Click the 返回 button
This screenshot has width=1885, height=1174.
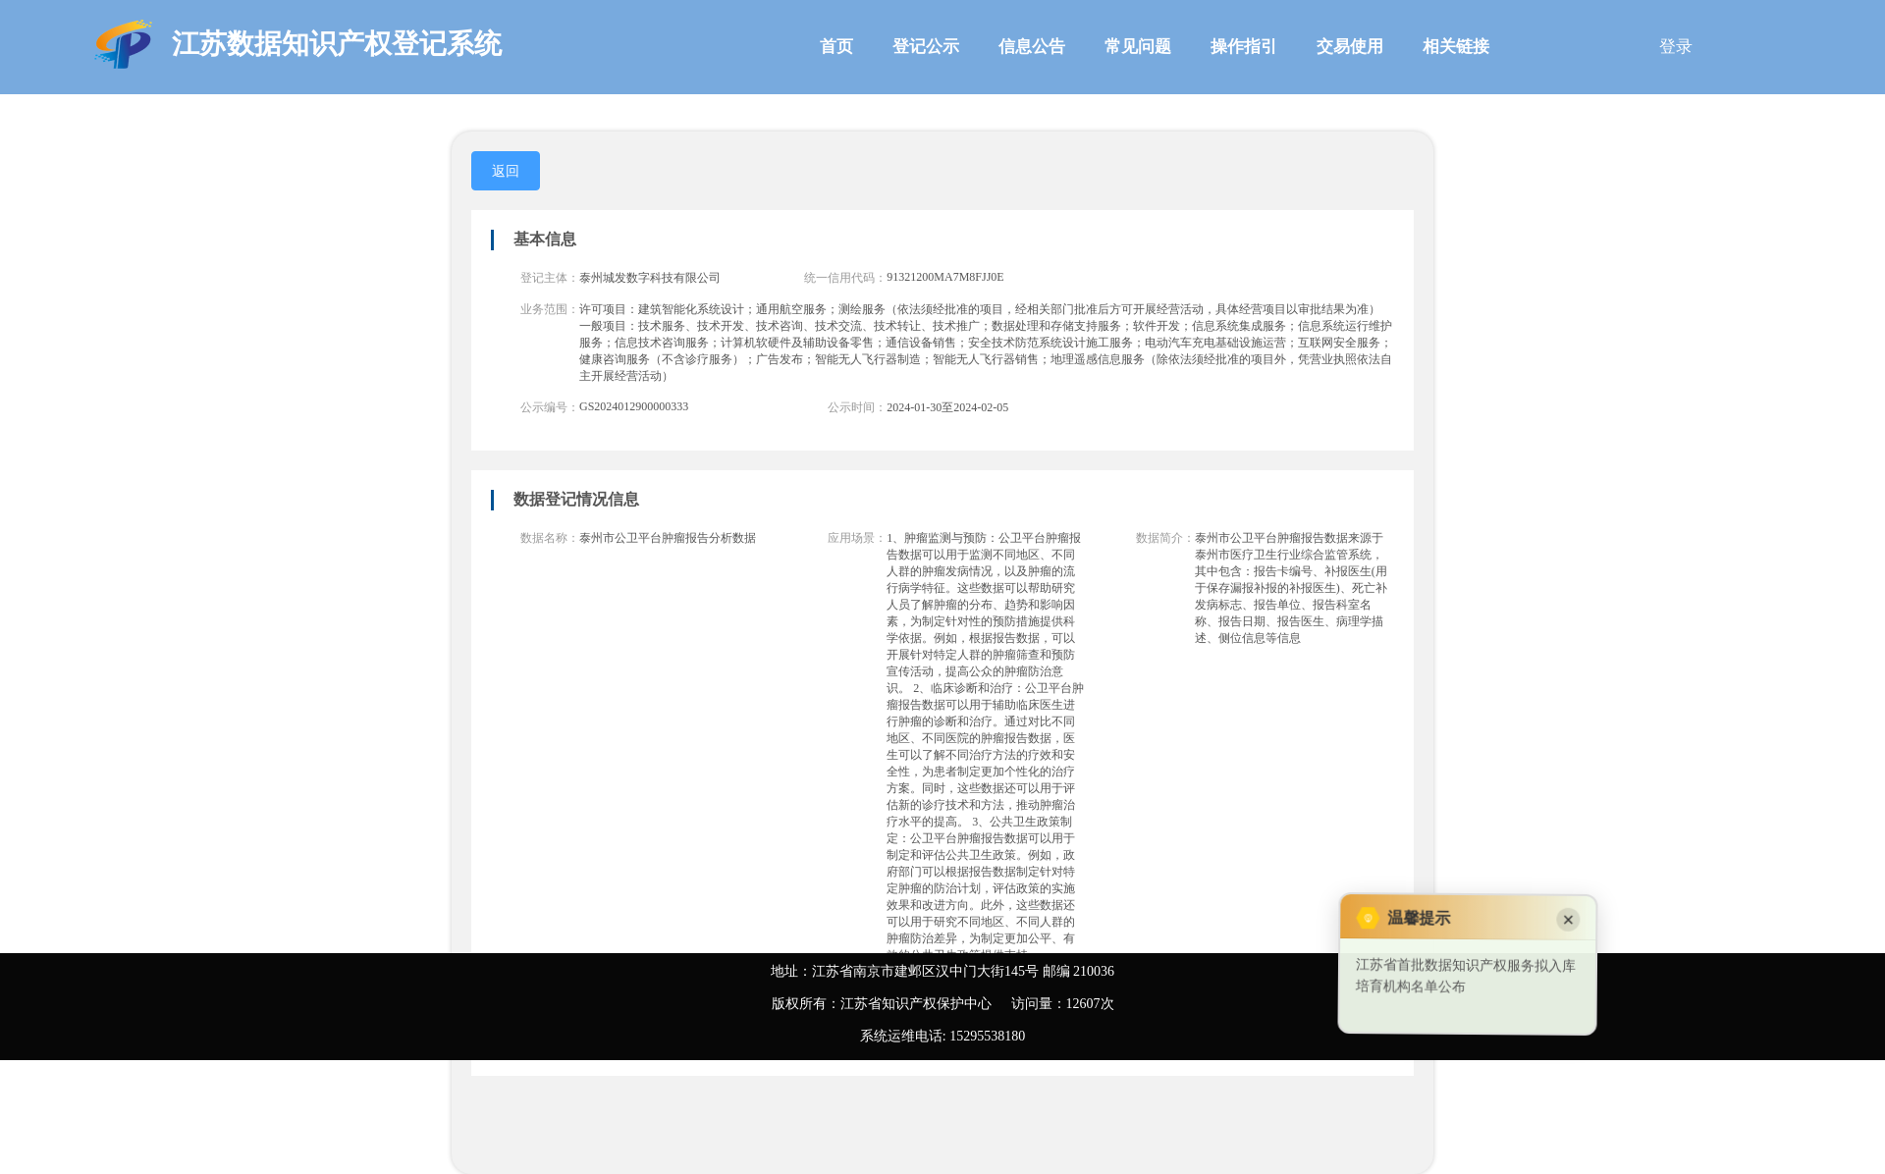(x=506, y=171)
